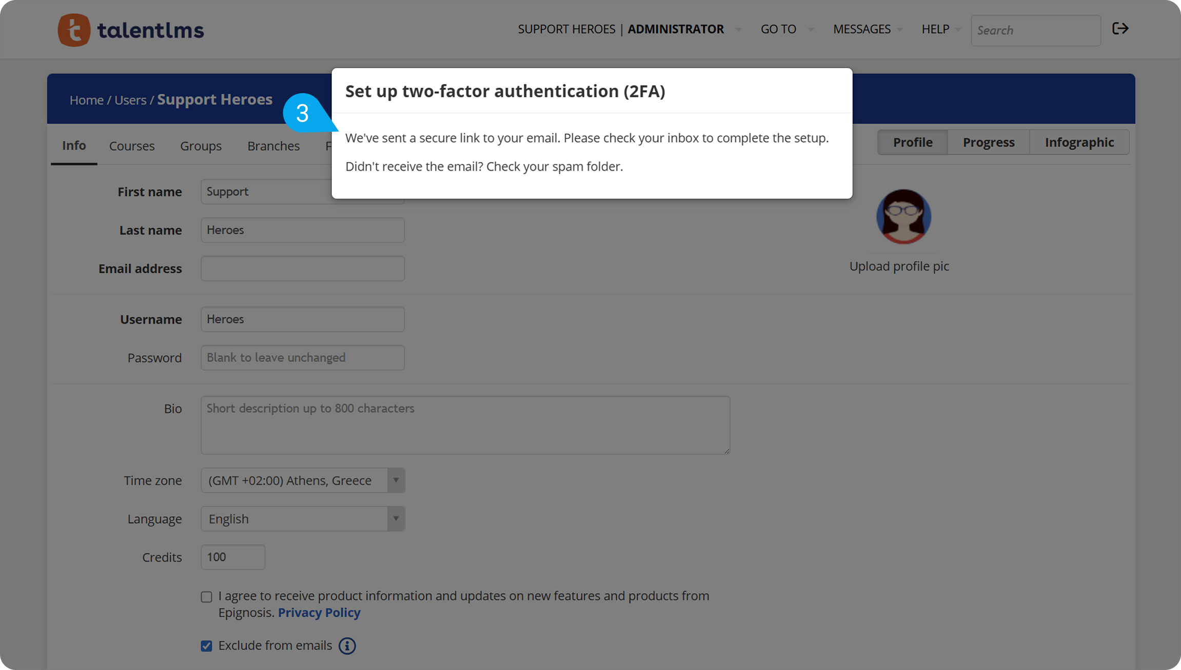Click the Search input field
This screenshot has height=670, width=1181.
pos(1035,30)
